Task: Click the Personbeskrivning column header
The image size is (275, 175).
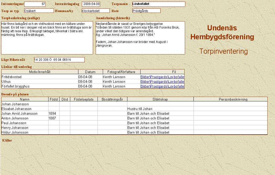Action: [230, 99]
